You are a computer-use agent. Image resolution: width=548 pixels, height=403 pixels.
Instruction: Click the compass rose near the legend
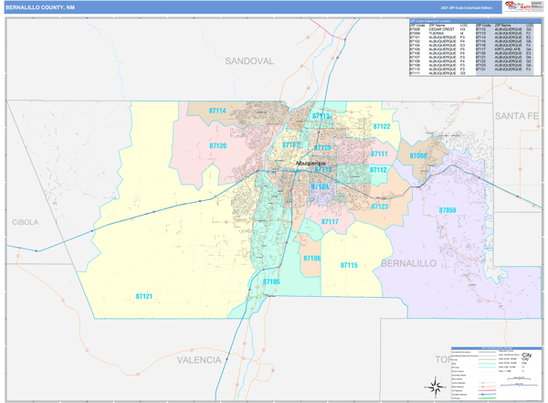pyautogui.click(x=434, y=387)
